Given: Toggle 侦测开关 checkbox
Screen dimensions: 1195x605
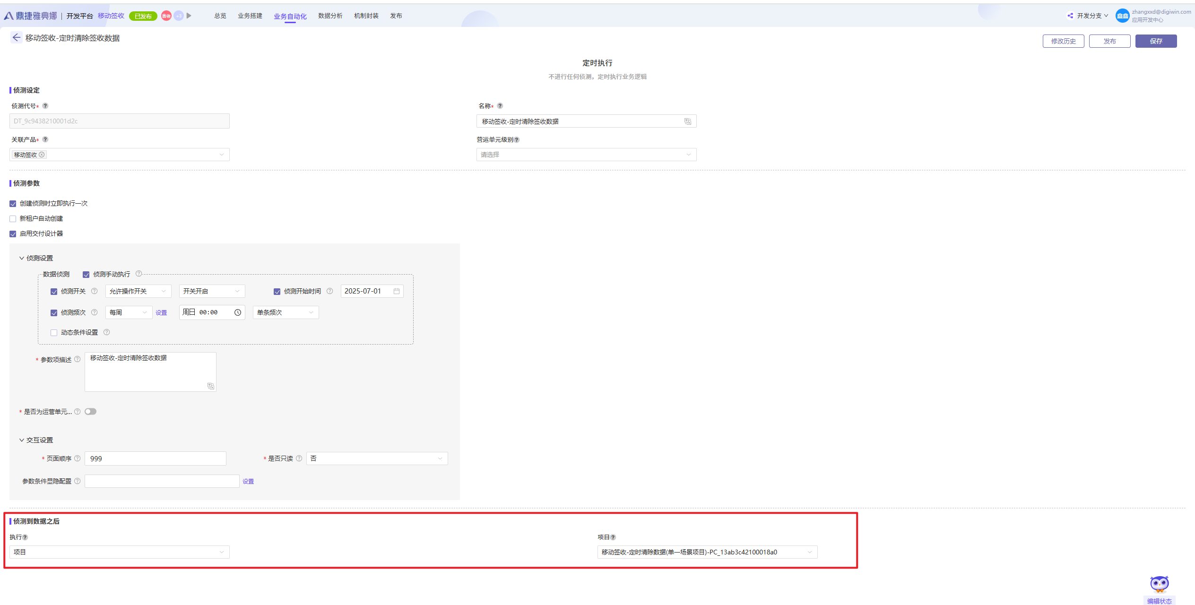Looking at the screenshot, I should click(x=54, y=292).
